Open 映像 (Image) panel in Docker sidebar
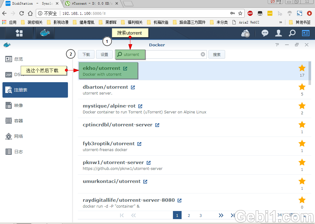The height and width of the screenshot is (224, 315). (35, 105)
